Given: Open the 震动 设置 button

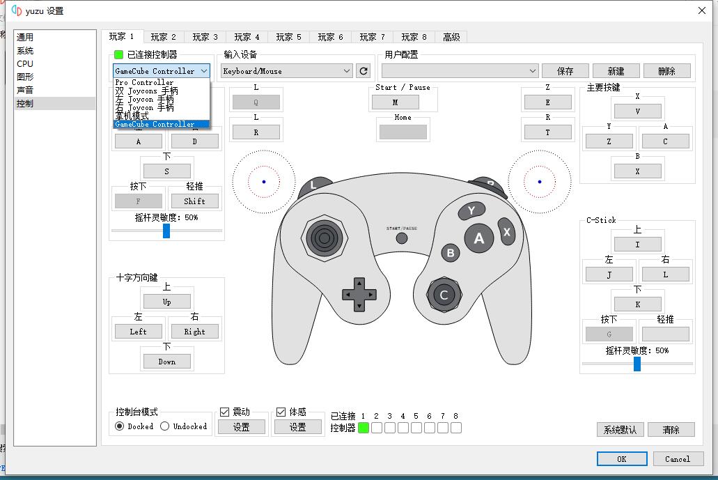Looking at the screenshot, I should 242,427.
